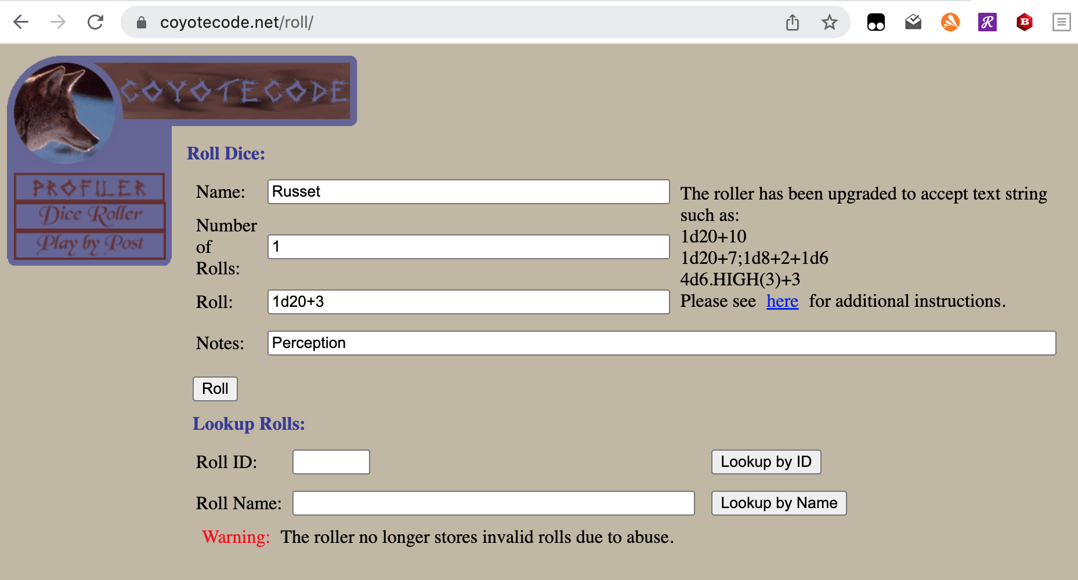Focus the Roll ID input field

click(x=331, y=462)
